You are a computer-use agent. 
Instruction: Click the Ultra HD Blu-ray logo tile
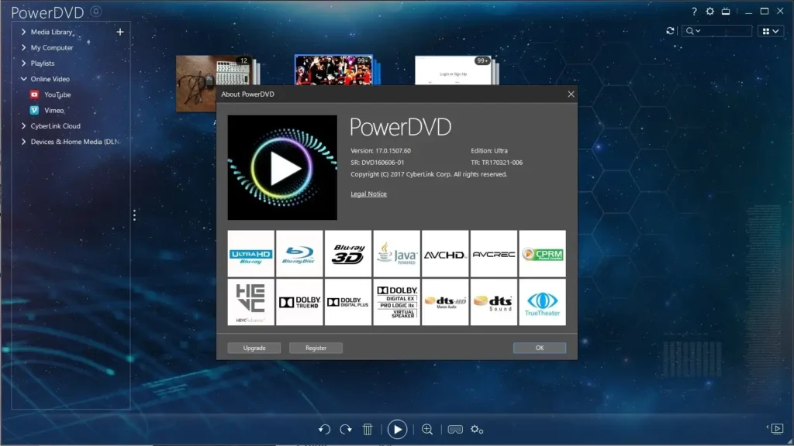point(250,254)
